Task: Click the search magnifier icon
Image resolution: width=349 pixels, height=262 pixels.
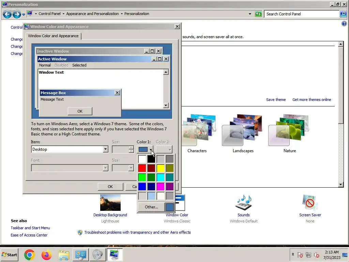Action: click(343, 14)
